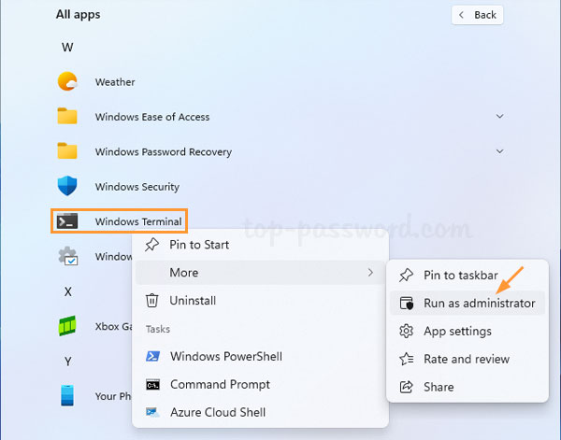
Task: Click the Windows Ease of Access label
Action: coord(152,117)
